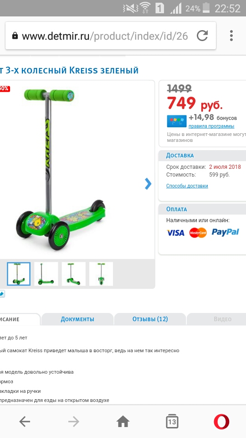The height and width of the screenshot is (438, 246).
Task: Tap the lock icon in address bar
Action: (x=15, y=36)
